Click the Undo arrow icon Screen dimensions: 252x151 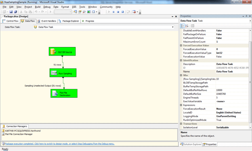point(36,12)
